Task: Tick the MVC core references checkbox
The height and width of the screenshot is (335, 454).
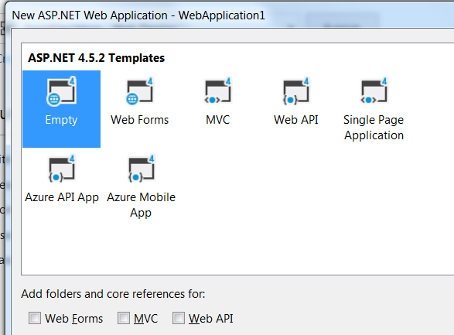Action: tap(124, 318)
